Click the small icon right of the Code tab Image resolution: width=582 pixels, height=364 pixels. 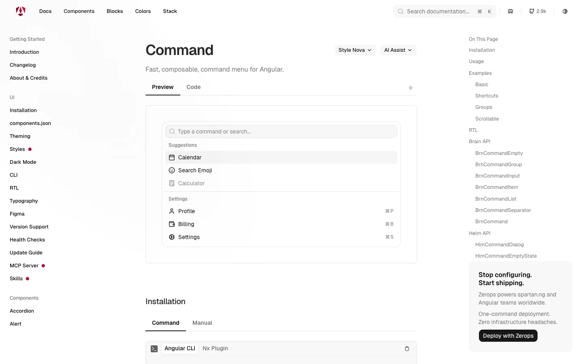pyautogui.click(x=411, y=88)
